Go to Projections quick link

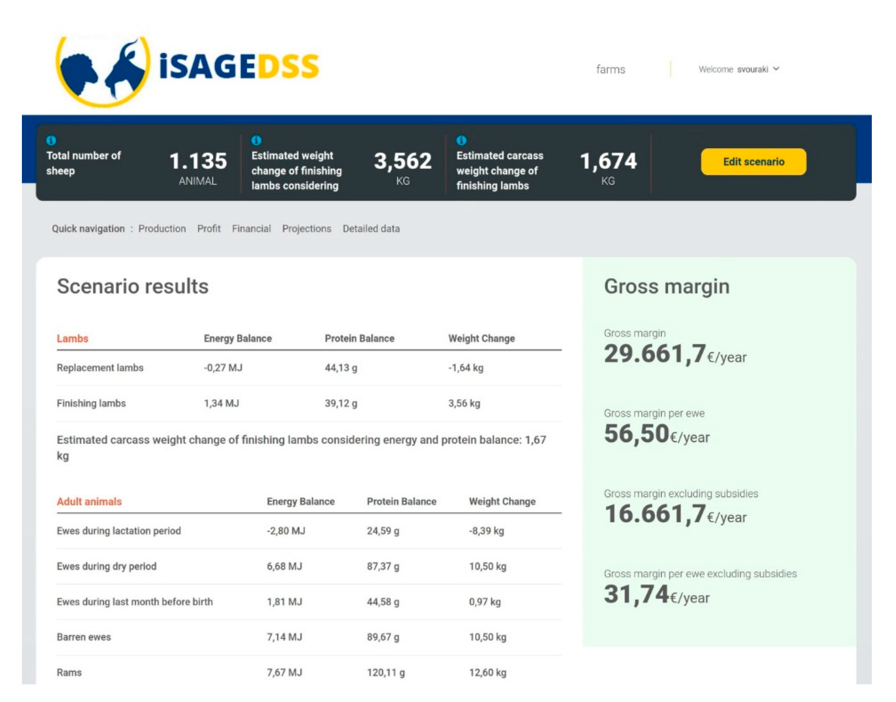point(307,229)
